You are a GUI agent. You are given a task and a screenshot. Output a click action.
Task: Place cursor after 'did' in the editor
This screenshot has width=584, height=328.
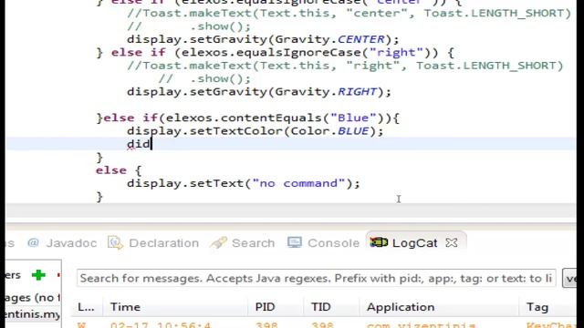tap(151, 144)
